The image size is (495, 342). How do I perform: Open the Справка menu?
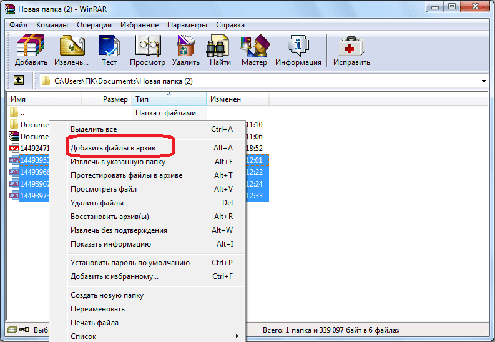pos(230,25)
